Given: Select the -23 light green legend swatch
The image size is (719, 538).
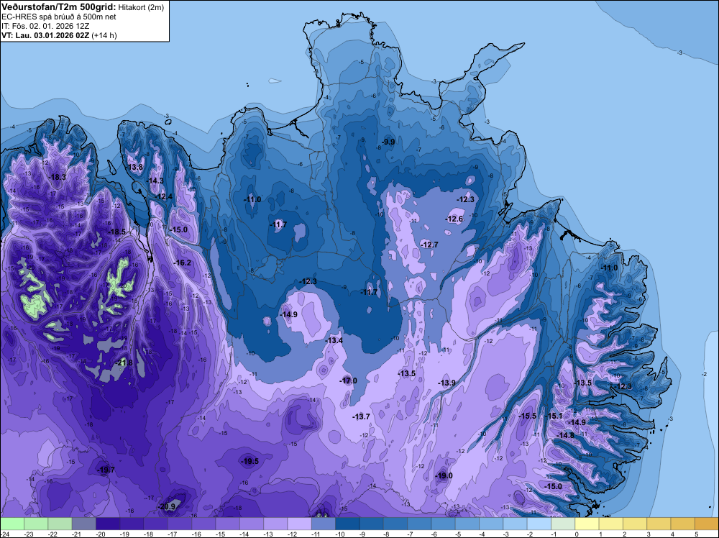Looking at the screenshot, I should (36, 524).
